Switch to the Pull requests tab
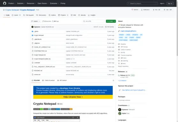Viewport: 178px width, 122px height. coord(28,15)
